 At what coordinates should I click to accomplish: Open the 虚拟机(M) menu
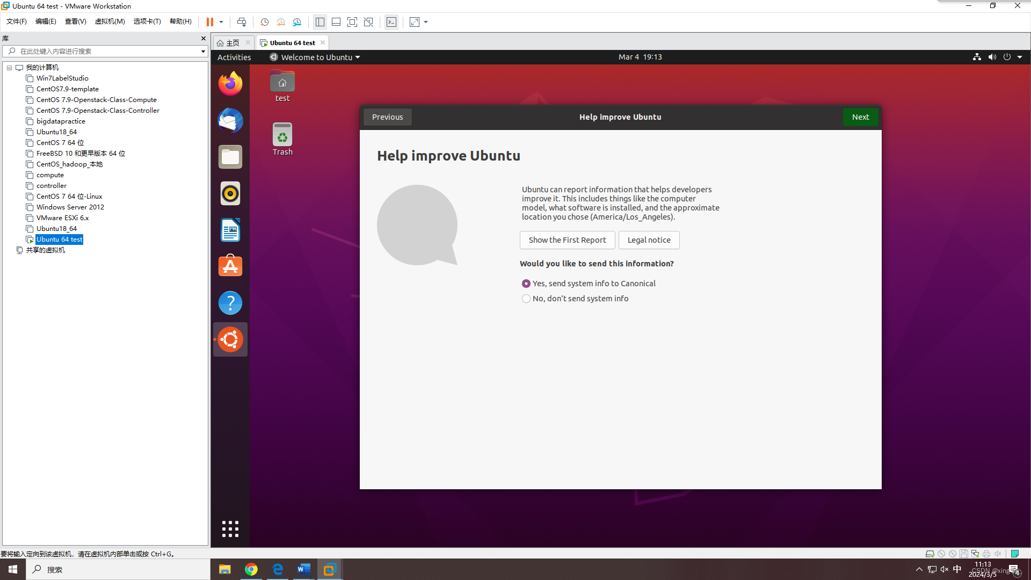click(x=110, y=21)
